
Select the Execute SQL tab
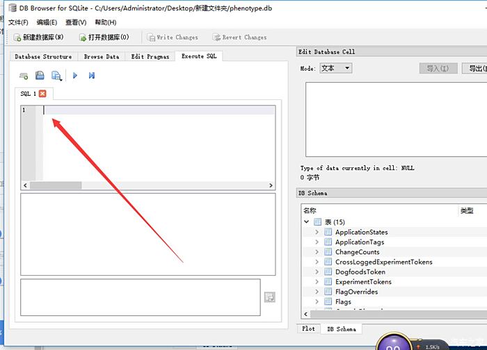pos(199,56)
